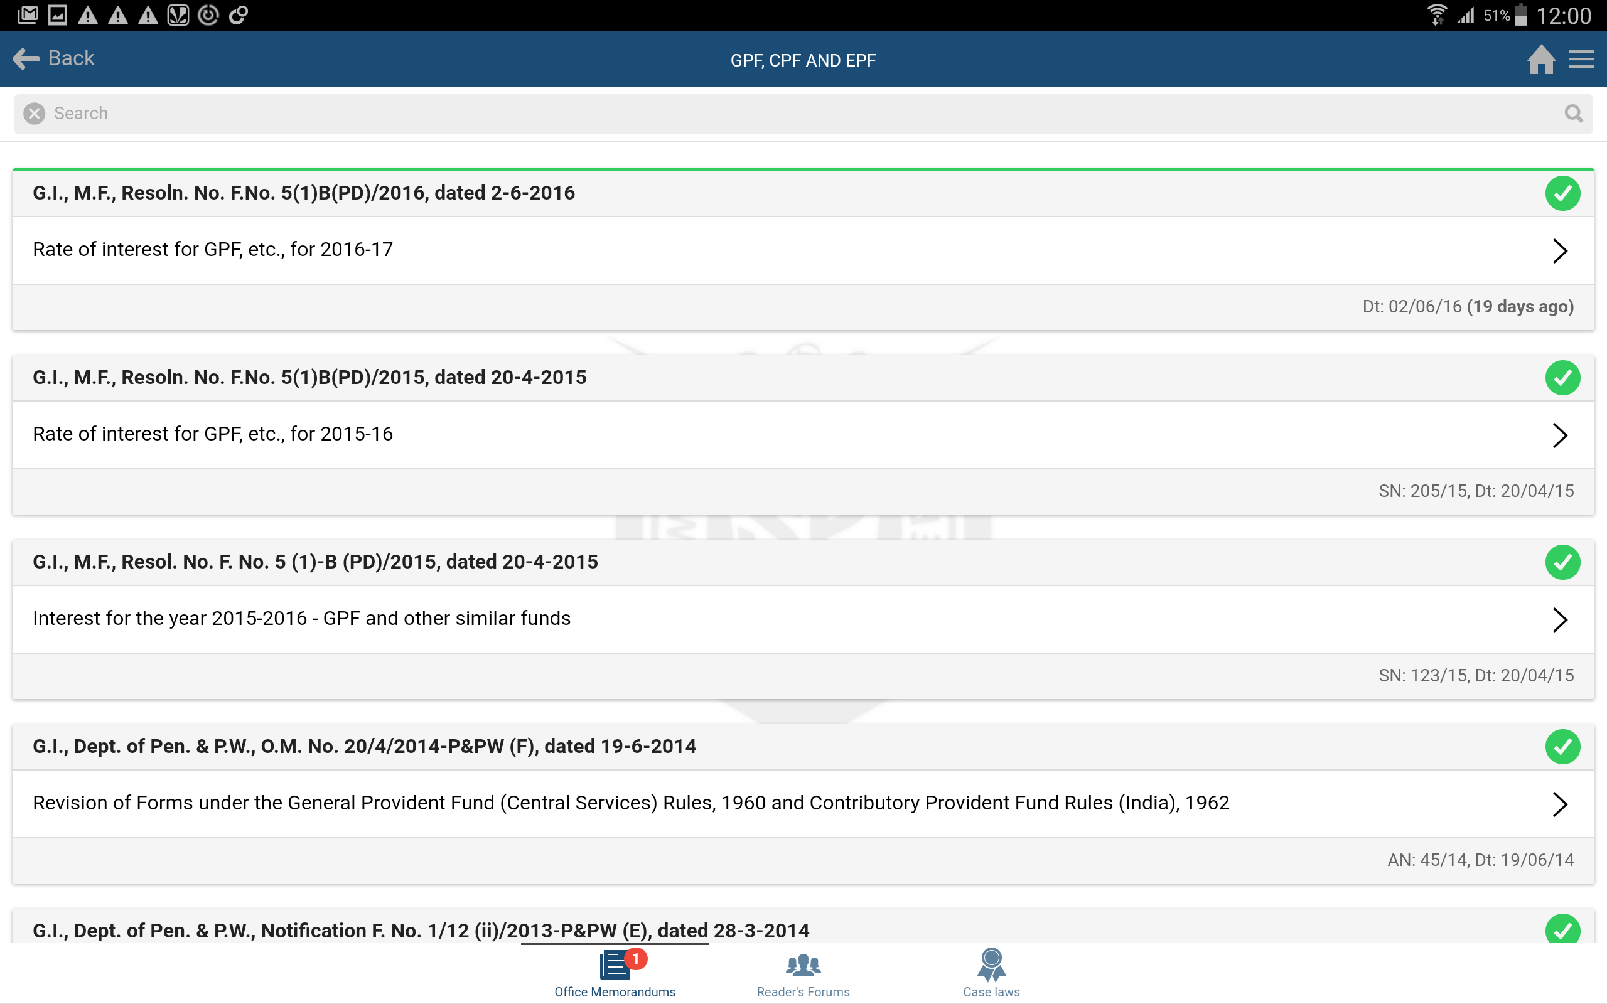Screen dimensions: 1607x1004
Task: Toggle green checkmark for Resoln. dated 2-6-2016
Action: [x=1562, y=193]
